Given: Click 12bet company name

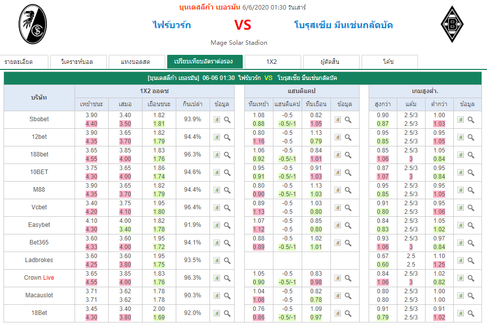Looking at the screenshot, I should (x=39, y=137).
